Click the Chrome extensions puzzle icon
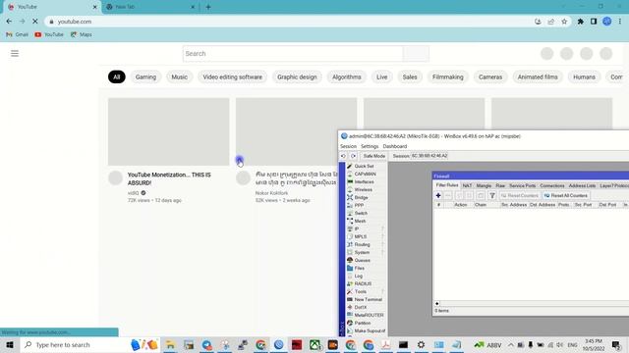 pos(580,22)
